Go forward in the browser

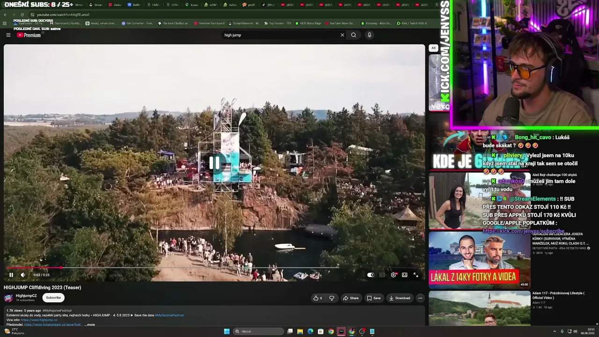click(14, 15)
